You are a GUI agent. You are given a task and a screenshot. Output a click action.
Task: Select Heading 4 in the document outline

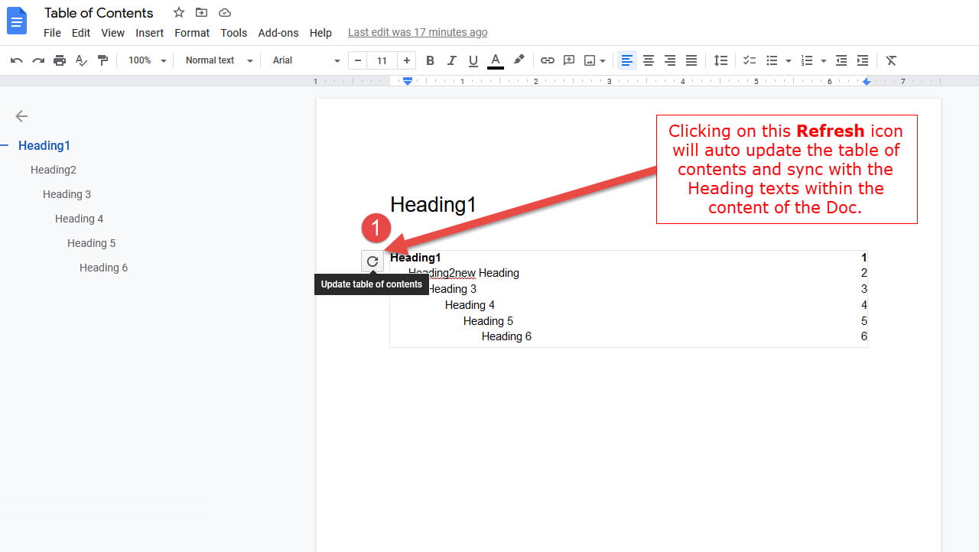[x=79, y=219]
